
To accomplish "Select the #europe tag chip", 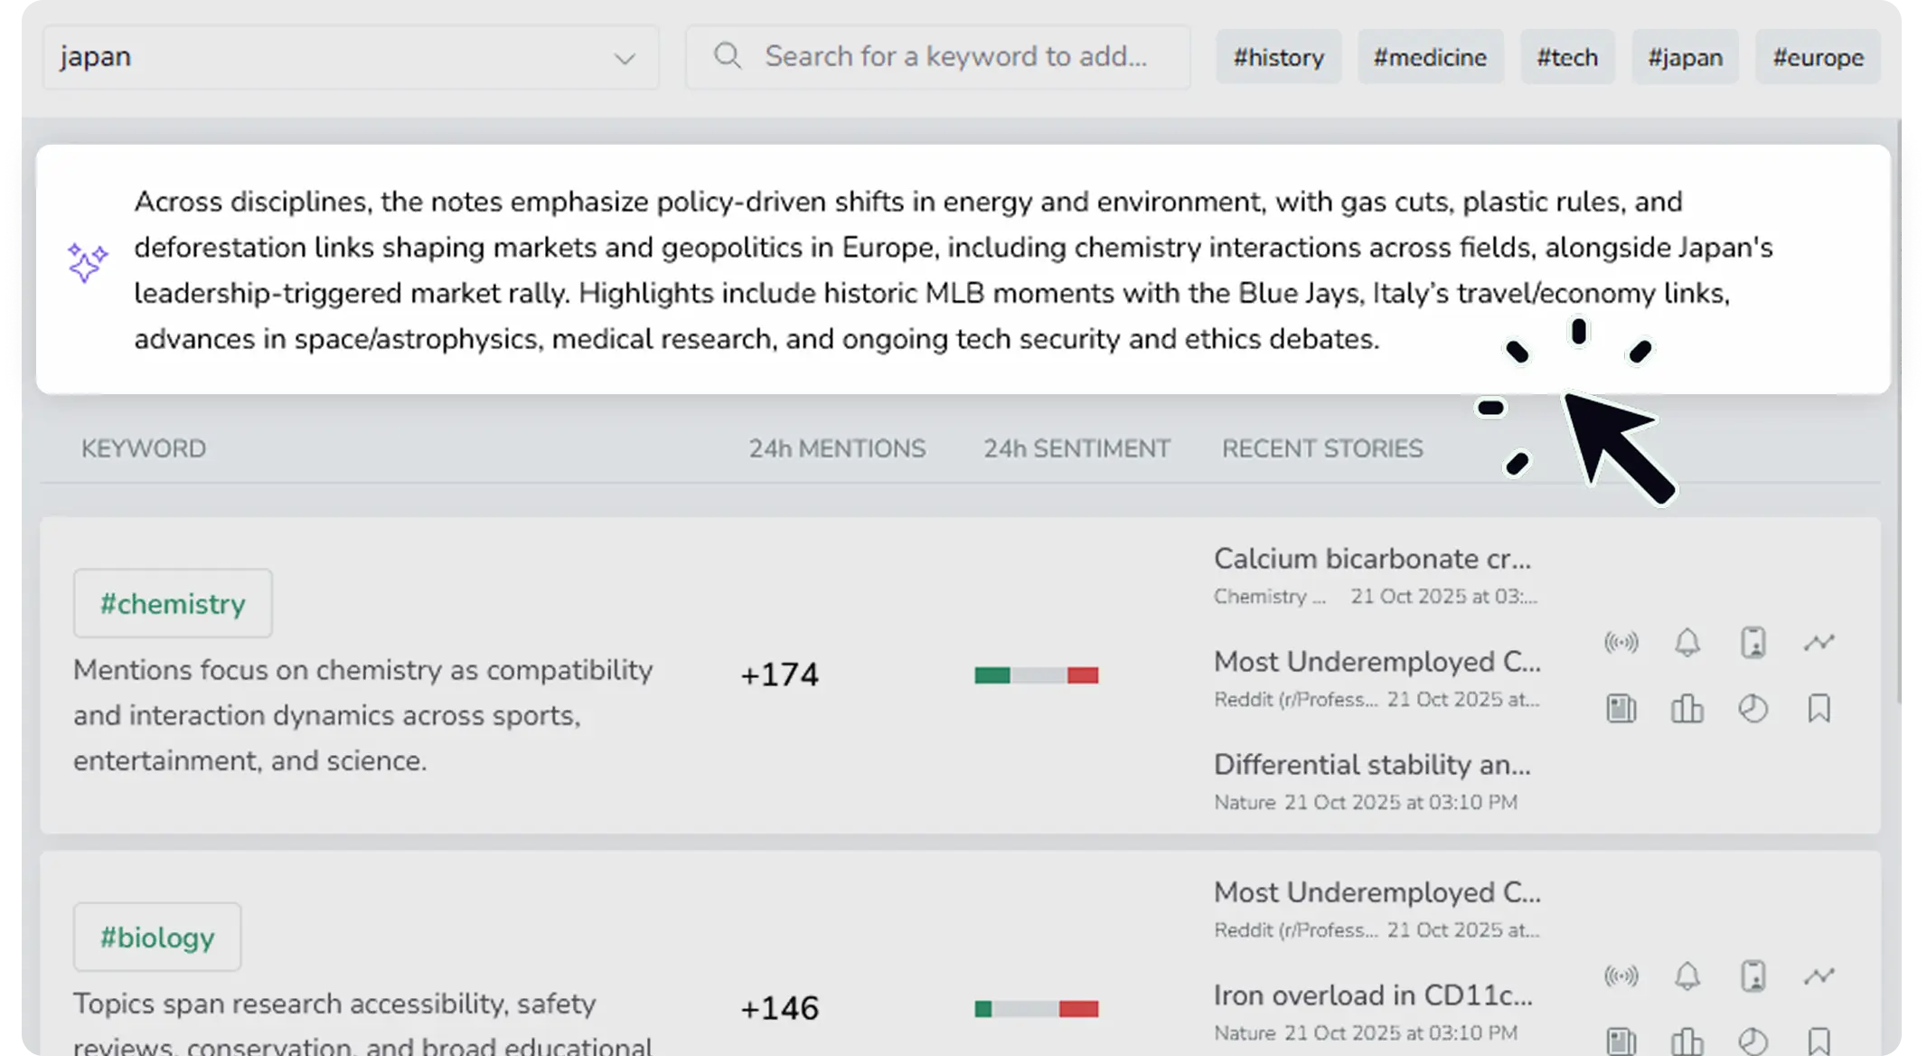I will (x=1818, y=57).
